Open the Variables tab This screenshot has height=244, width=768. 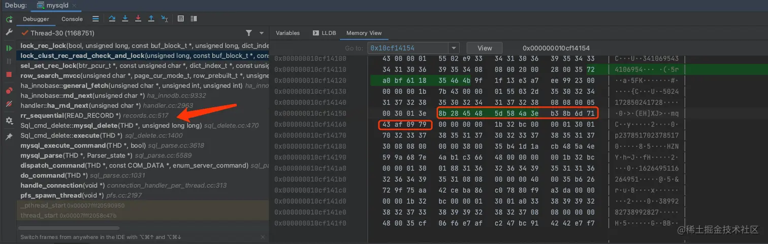click(x=287, y=33)
